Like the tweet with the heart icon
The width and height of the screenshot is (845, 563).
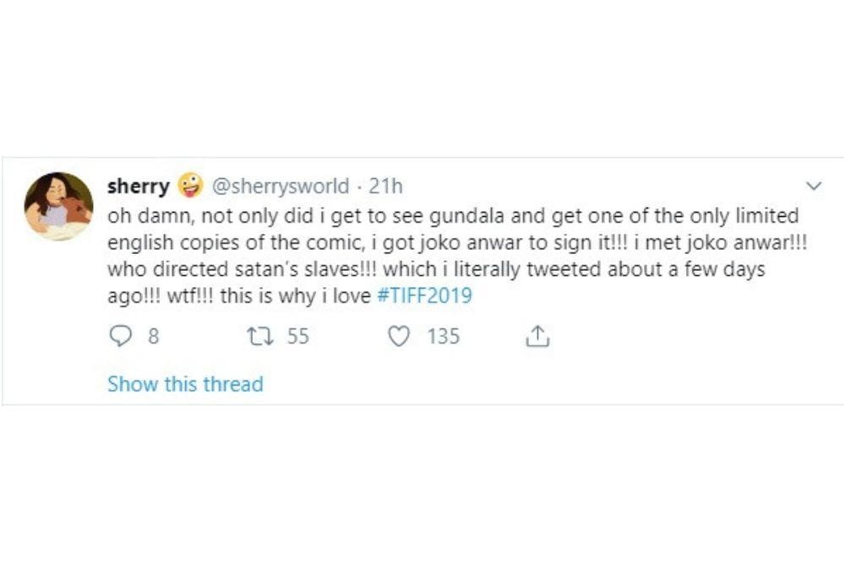pos(398,337)
